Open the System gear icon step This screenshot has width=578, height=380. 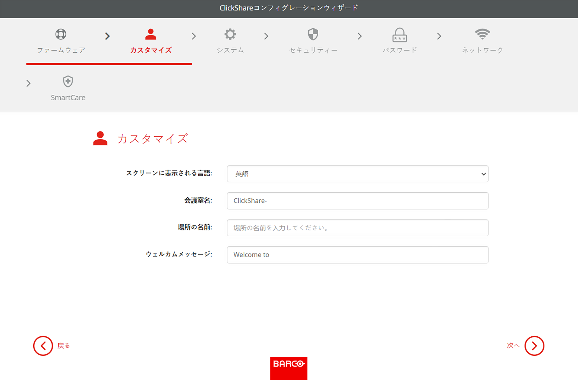[x=230, y=34]
